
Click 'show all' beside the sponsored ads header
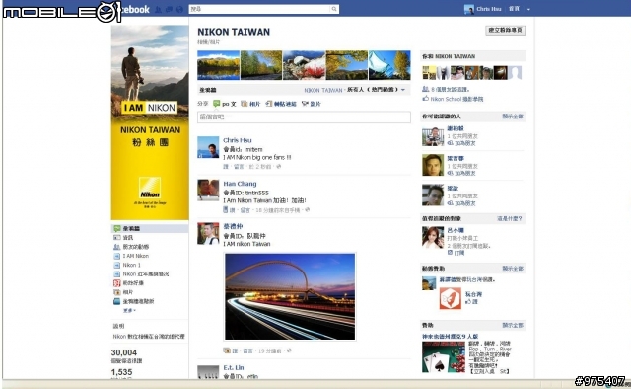coord(513,325)
